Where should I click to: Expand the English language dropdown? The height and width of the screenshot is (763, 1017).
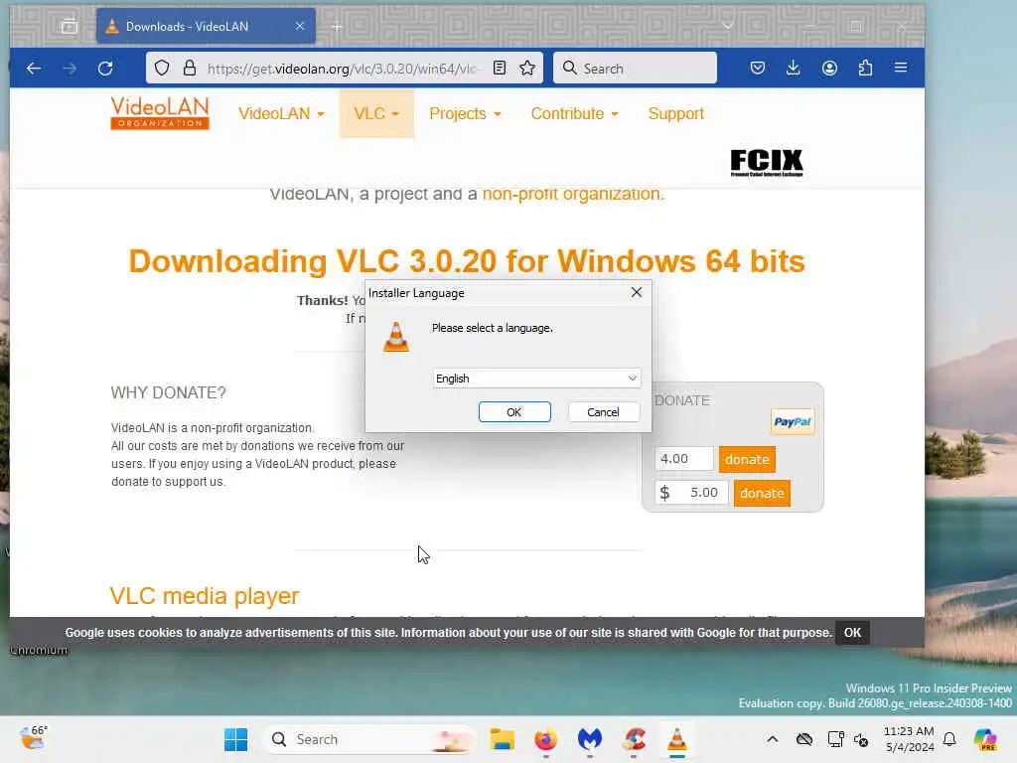click(536, 379)
